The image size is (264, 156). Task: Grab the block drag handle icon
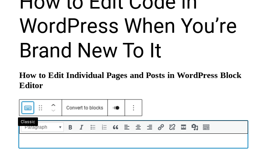40,108
